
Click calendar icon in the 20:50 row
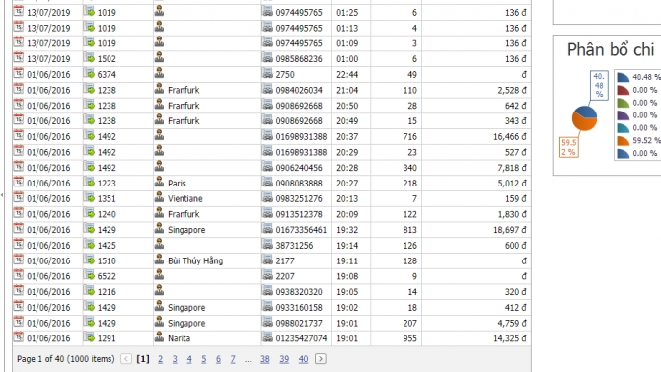[x=18, y=105]
